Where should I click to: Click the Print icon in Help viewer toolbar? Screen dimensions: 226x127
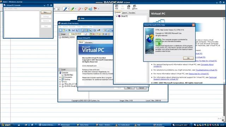[x=129, y=7]
